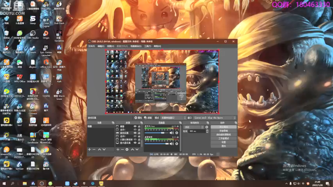Viewport: 333px width, 187px height.
Task: Pop out the Scenes dock panel
Action: (x=113, y=123)
